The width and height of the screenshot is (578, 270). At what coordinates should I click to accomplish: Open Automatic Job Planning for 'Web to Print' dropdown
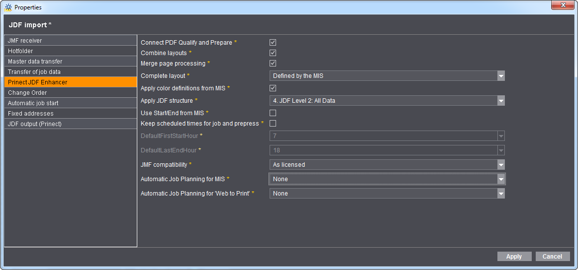pos(501,194)
